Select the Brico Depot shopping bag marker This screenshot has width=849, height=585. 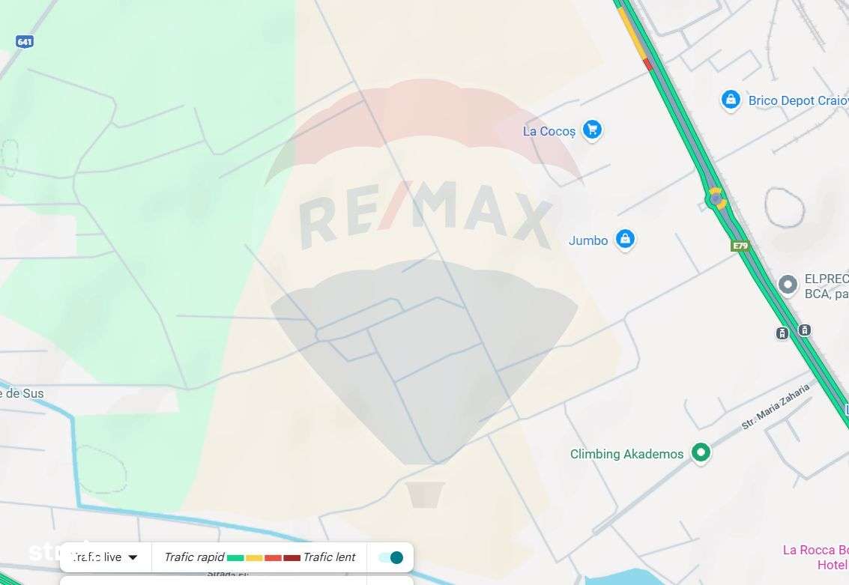coord(731,100)
